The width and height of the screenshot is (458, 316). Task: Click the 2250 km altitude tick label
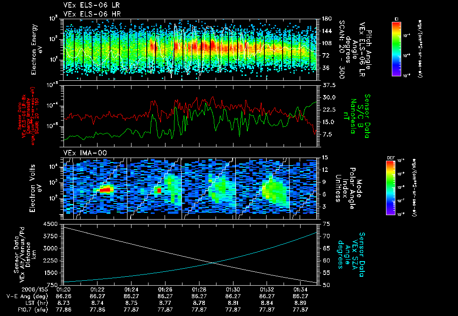[50, 261]
